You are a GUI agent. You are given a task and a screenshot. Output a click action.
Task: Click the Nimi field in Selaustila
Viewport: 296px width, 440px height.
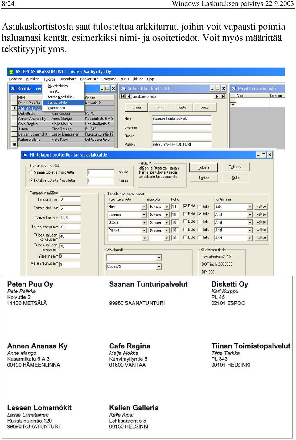182,119
